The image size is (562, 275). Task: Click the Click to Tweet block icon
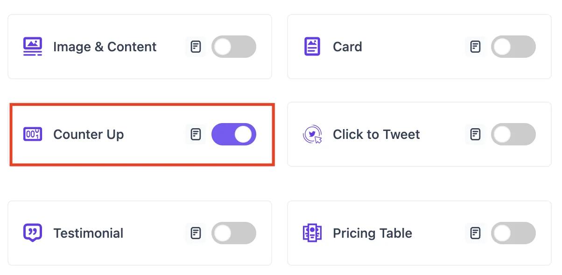(x=312, y=134)
